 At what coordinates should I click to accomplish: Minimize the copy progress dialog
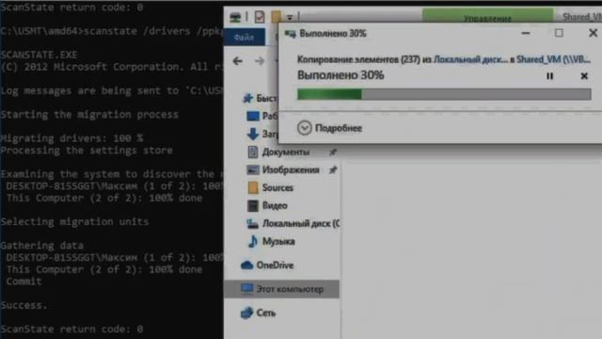(526, 34)
